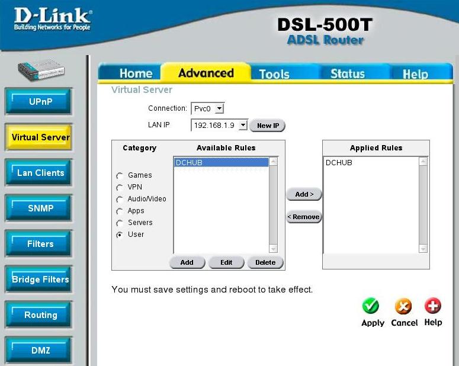This screenshot has height=366, width=459.
Task: Click the New IP button
Action: click(x=268, y=126)
